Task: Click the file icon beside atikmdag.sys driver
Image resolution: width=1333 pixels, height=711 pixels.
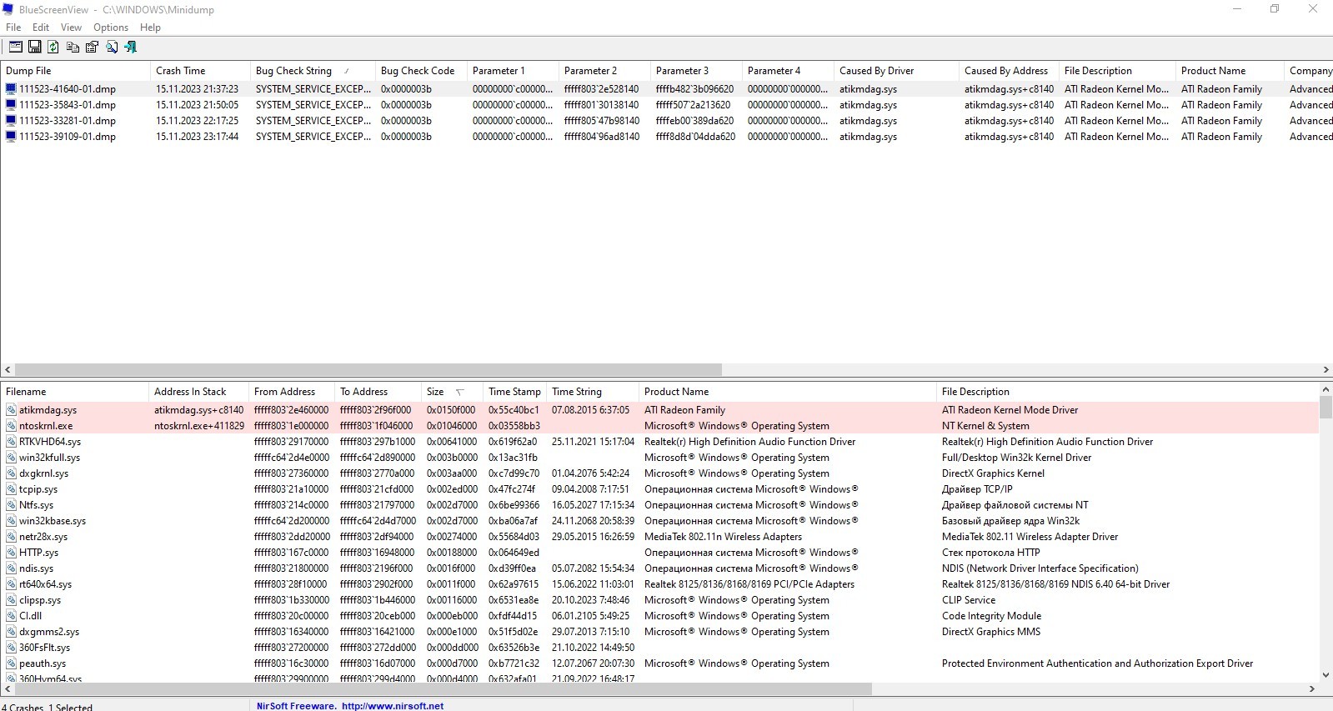Action: point(12,410)
